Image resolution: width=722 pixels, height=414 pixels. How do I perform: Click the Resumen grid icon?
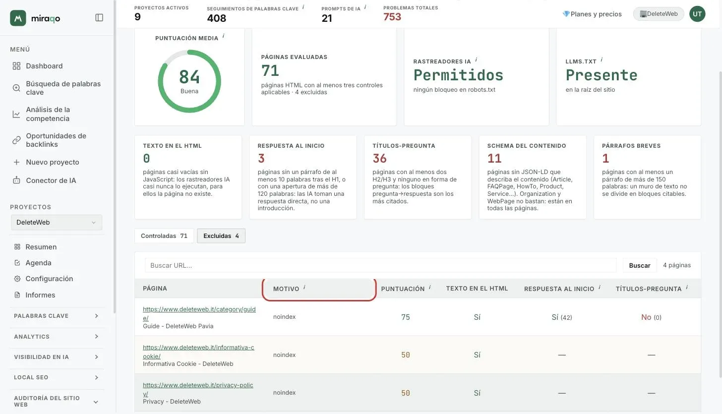[x=17, y=247]
